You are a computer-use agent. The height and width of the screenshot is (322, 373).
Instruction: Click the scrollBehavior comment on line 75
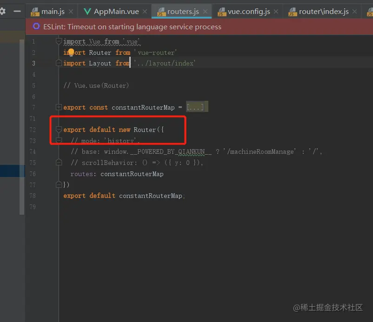click(137, 163)
